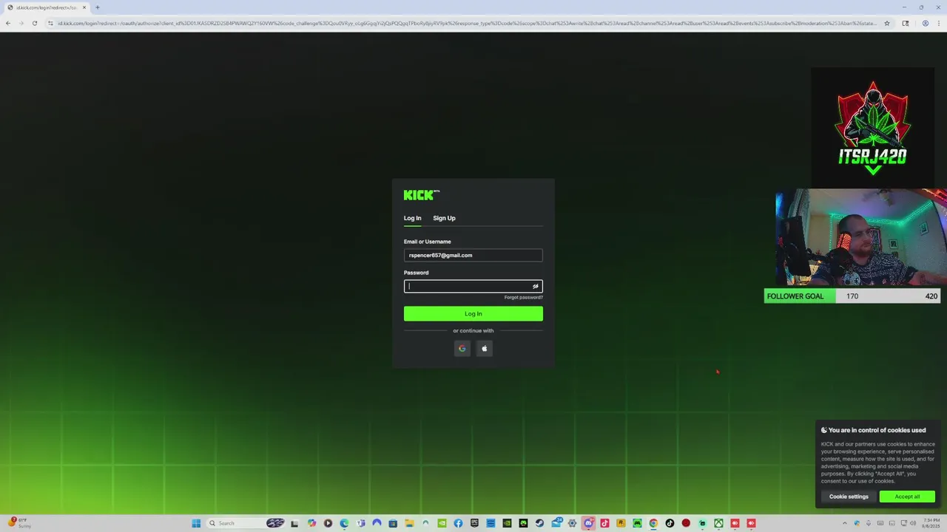The height and width of the screenshot is (532, 947).
Task: Click browser forward arrow
Action: click(x=21, y=23)
